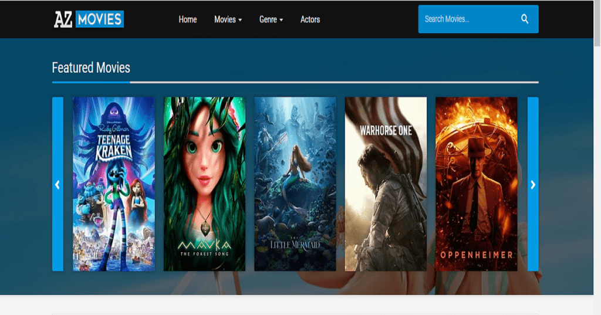Expand the Movies dropdown menu
Image resolution: width=601 pixels, height=315 pixels.
tap(228, 19)
